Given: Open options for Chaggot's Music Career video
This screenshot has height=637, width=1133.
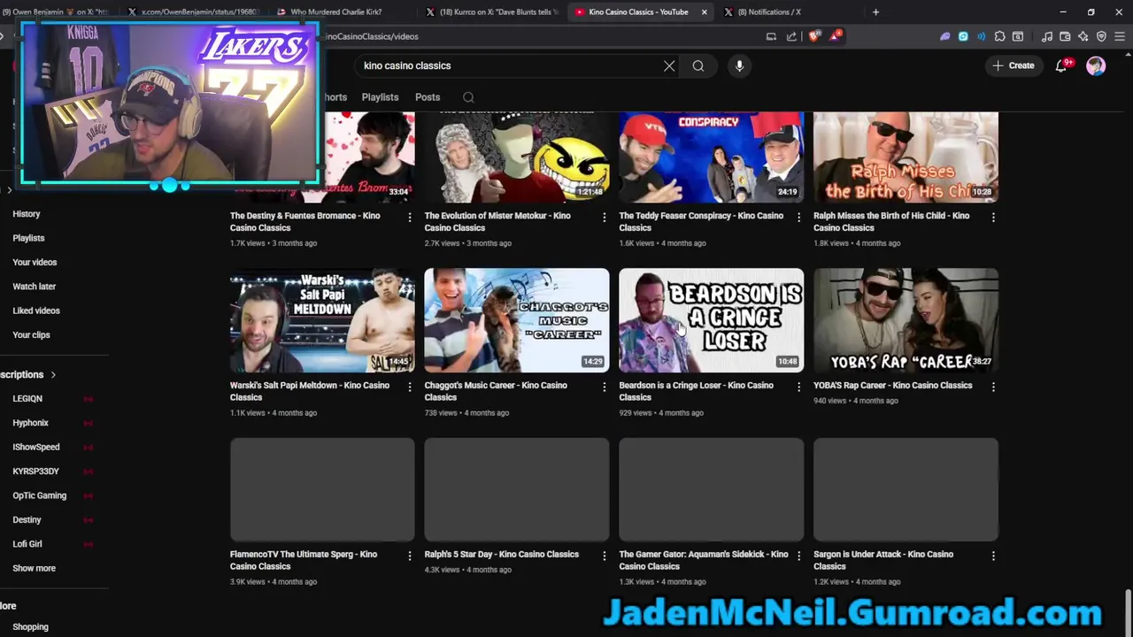Looking at the screenshot, I should pyautogui.click(x=604, y=387).
